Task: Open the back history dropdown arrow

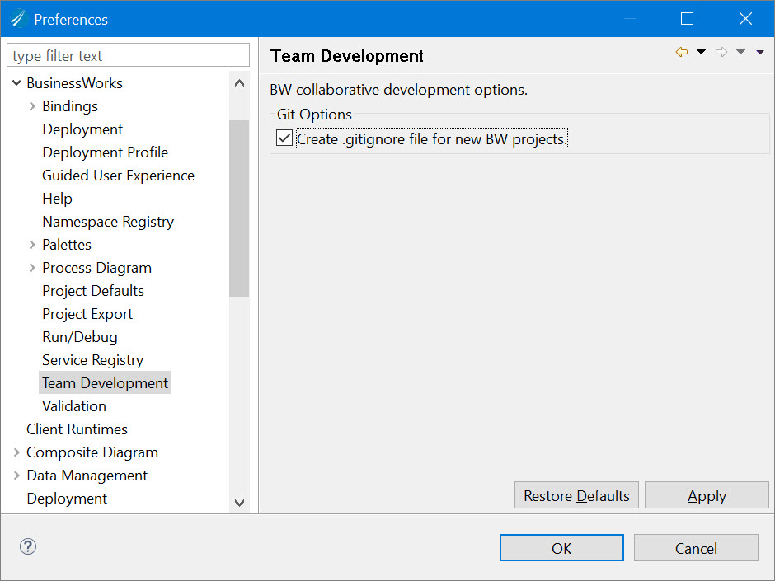Action: tap(701, 52)
